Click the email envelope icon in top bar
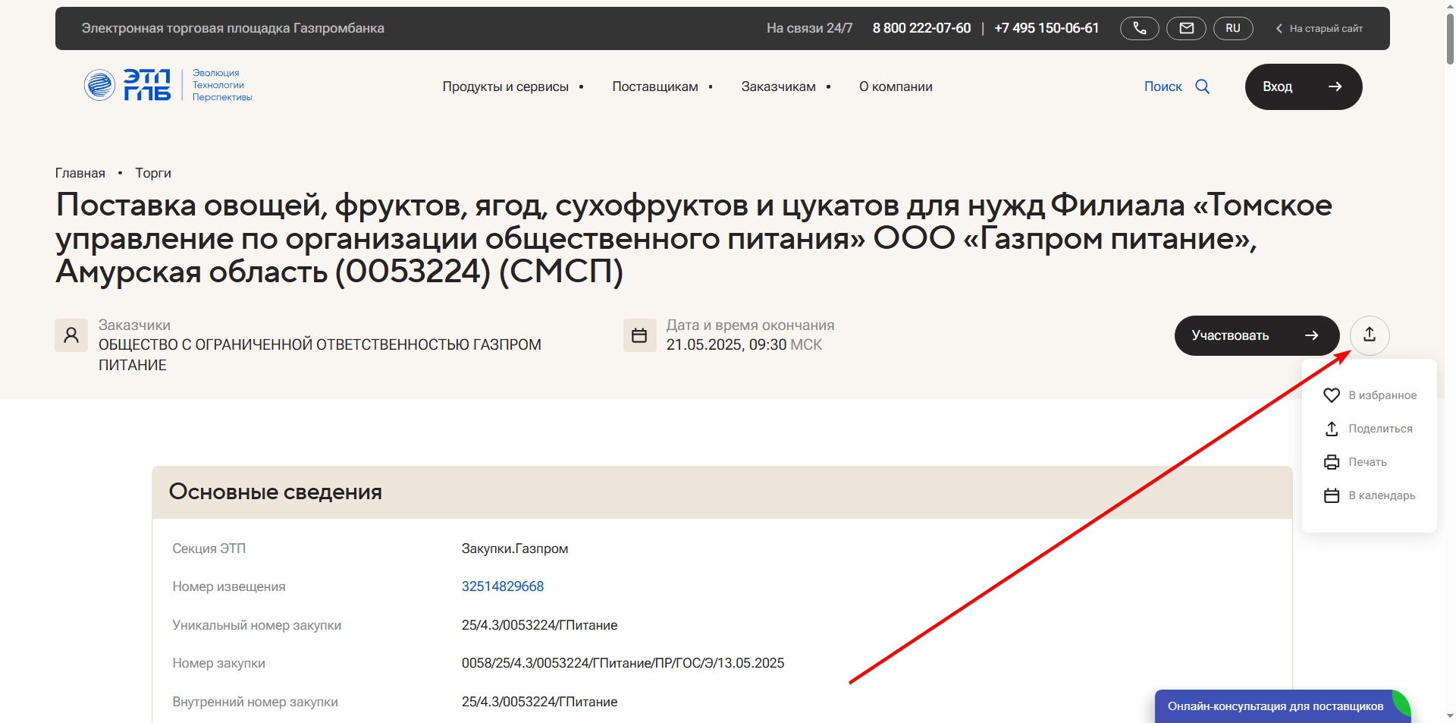 click(x=1186, y=28)
